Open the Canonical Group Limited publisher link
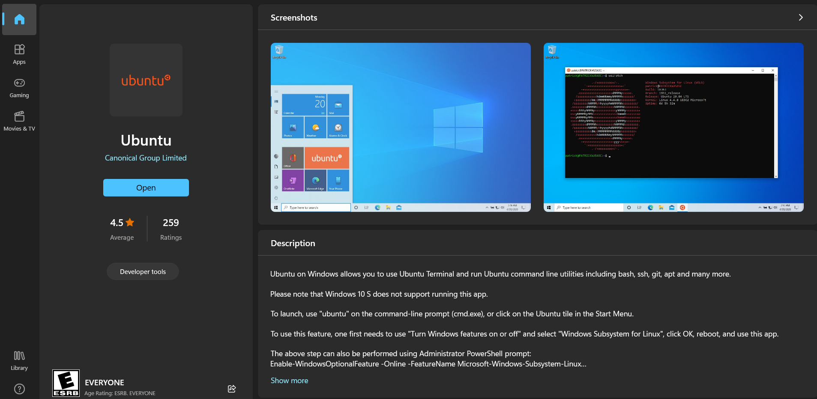 tap(146, 158)
